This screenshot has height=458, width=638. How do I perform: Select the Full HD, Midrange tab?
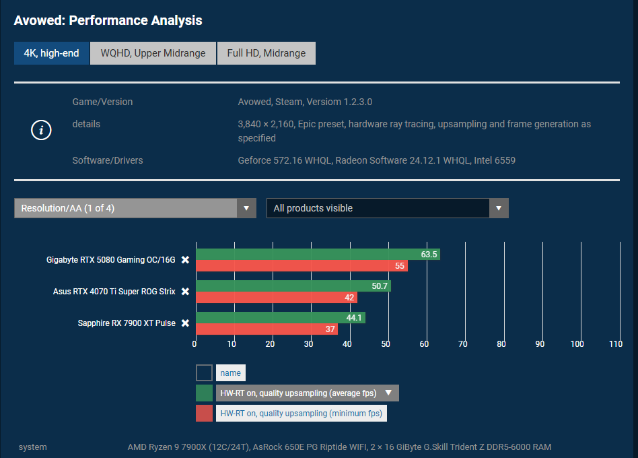click(267, 53)
